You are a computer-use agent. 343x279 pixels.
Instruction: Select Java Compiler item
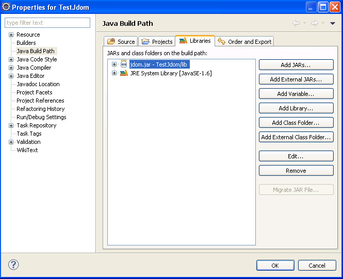point(34,68)
